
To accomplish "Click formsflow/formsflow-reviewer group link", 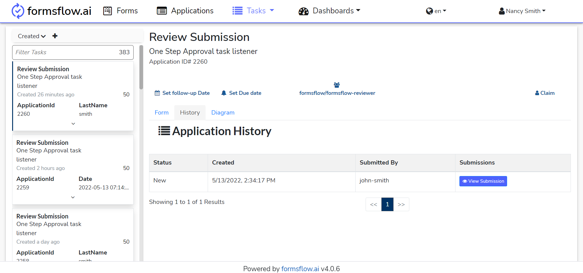I will pos(337,93).
